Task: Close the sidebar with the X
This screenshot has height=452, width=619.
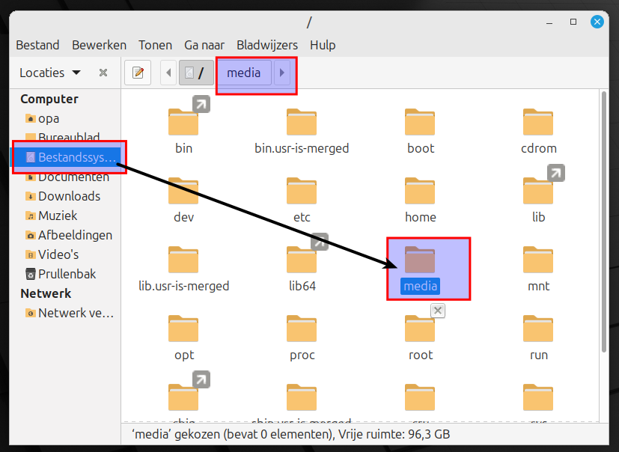Action: tap(103, 73)
